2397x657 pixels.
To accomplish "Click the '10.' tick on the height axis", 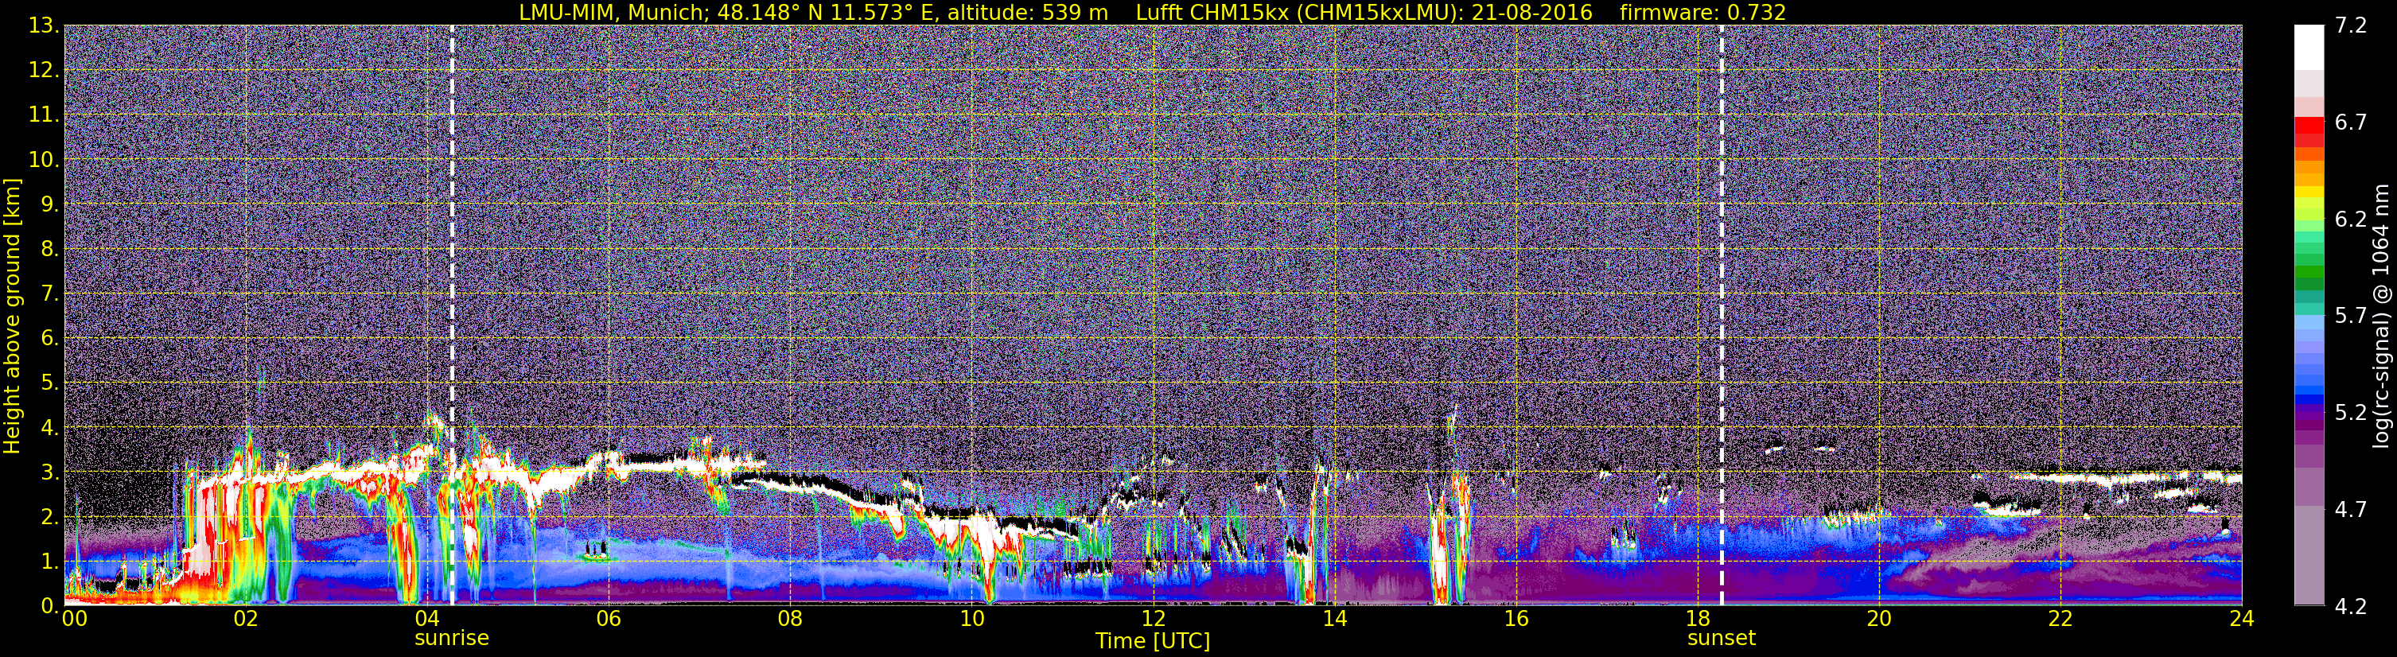I will pos(44,160).
